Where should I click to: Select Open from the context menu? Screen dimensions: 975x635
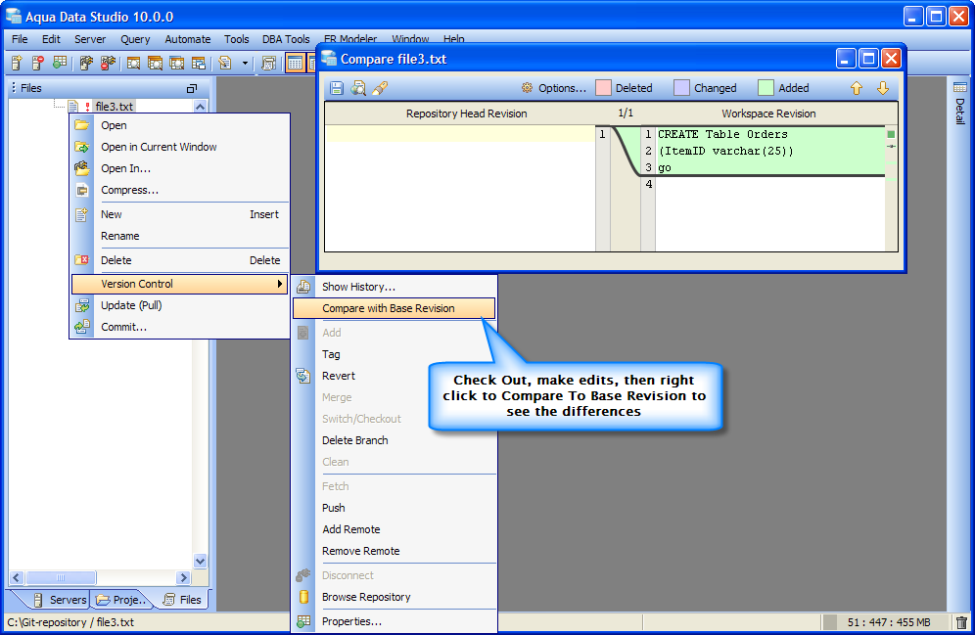180,125
